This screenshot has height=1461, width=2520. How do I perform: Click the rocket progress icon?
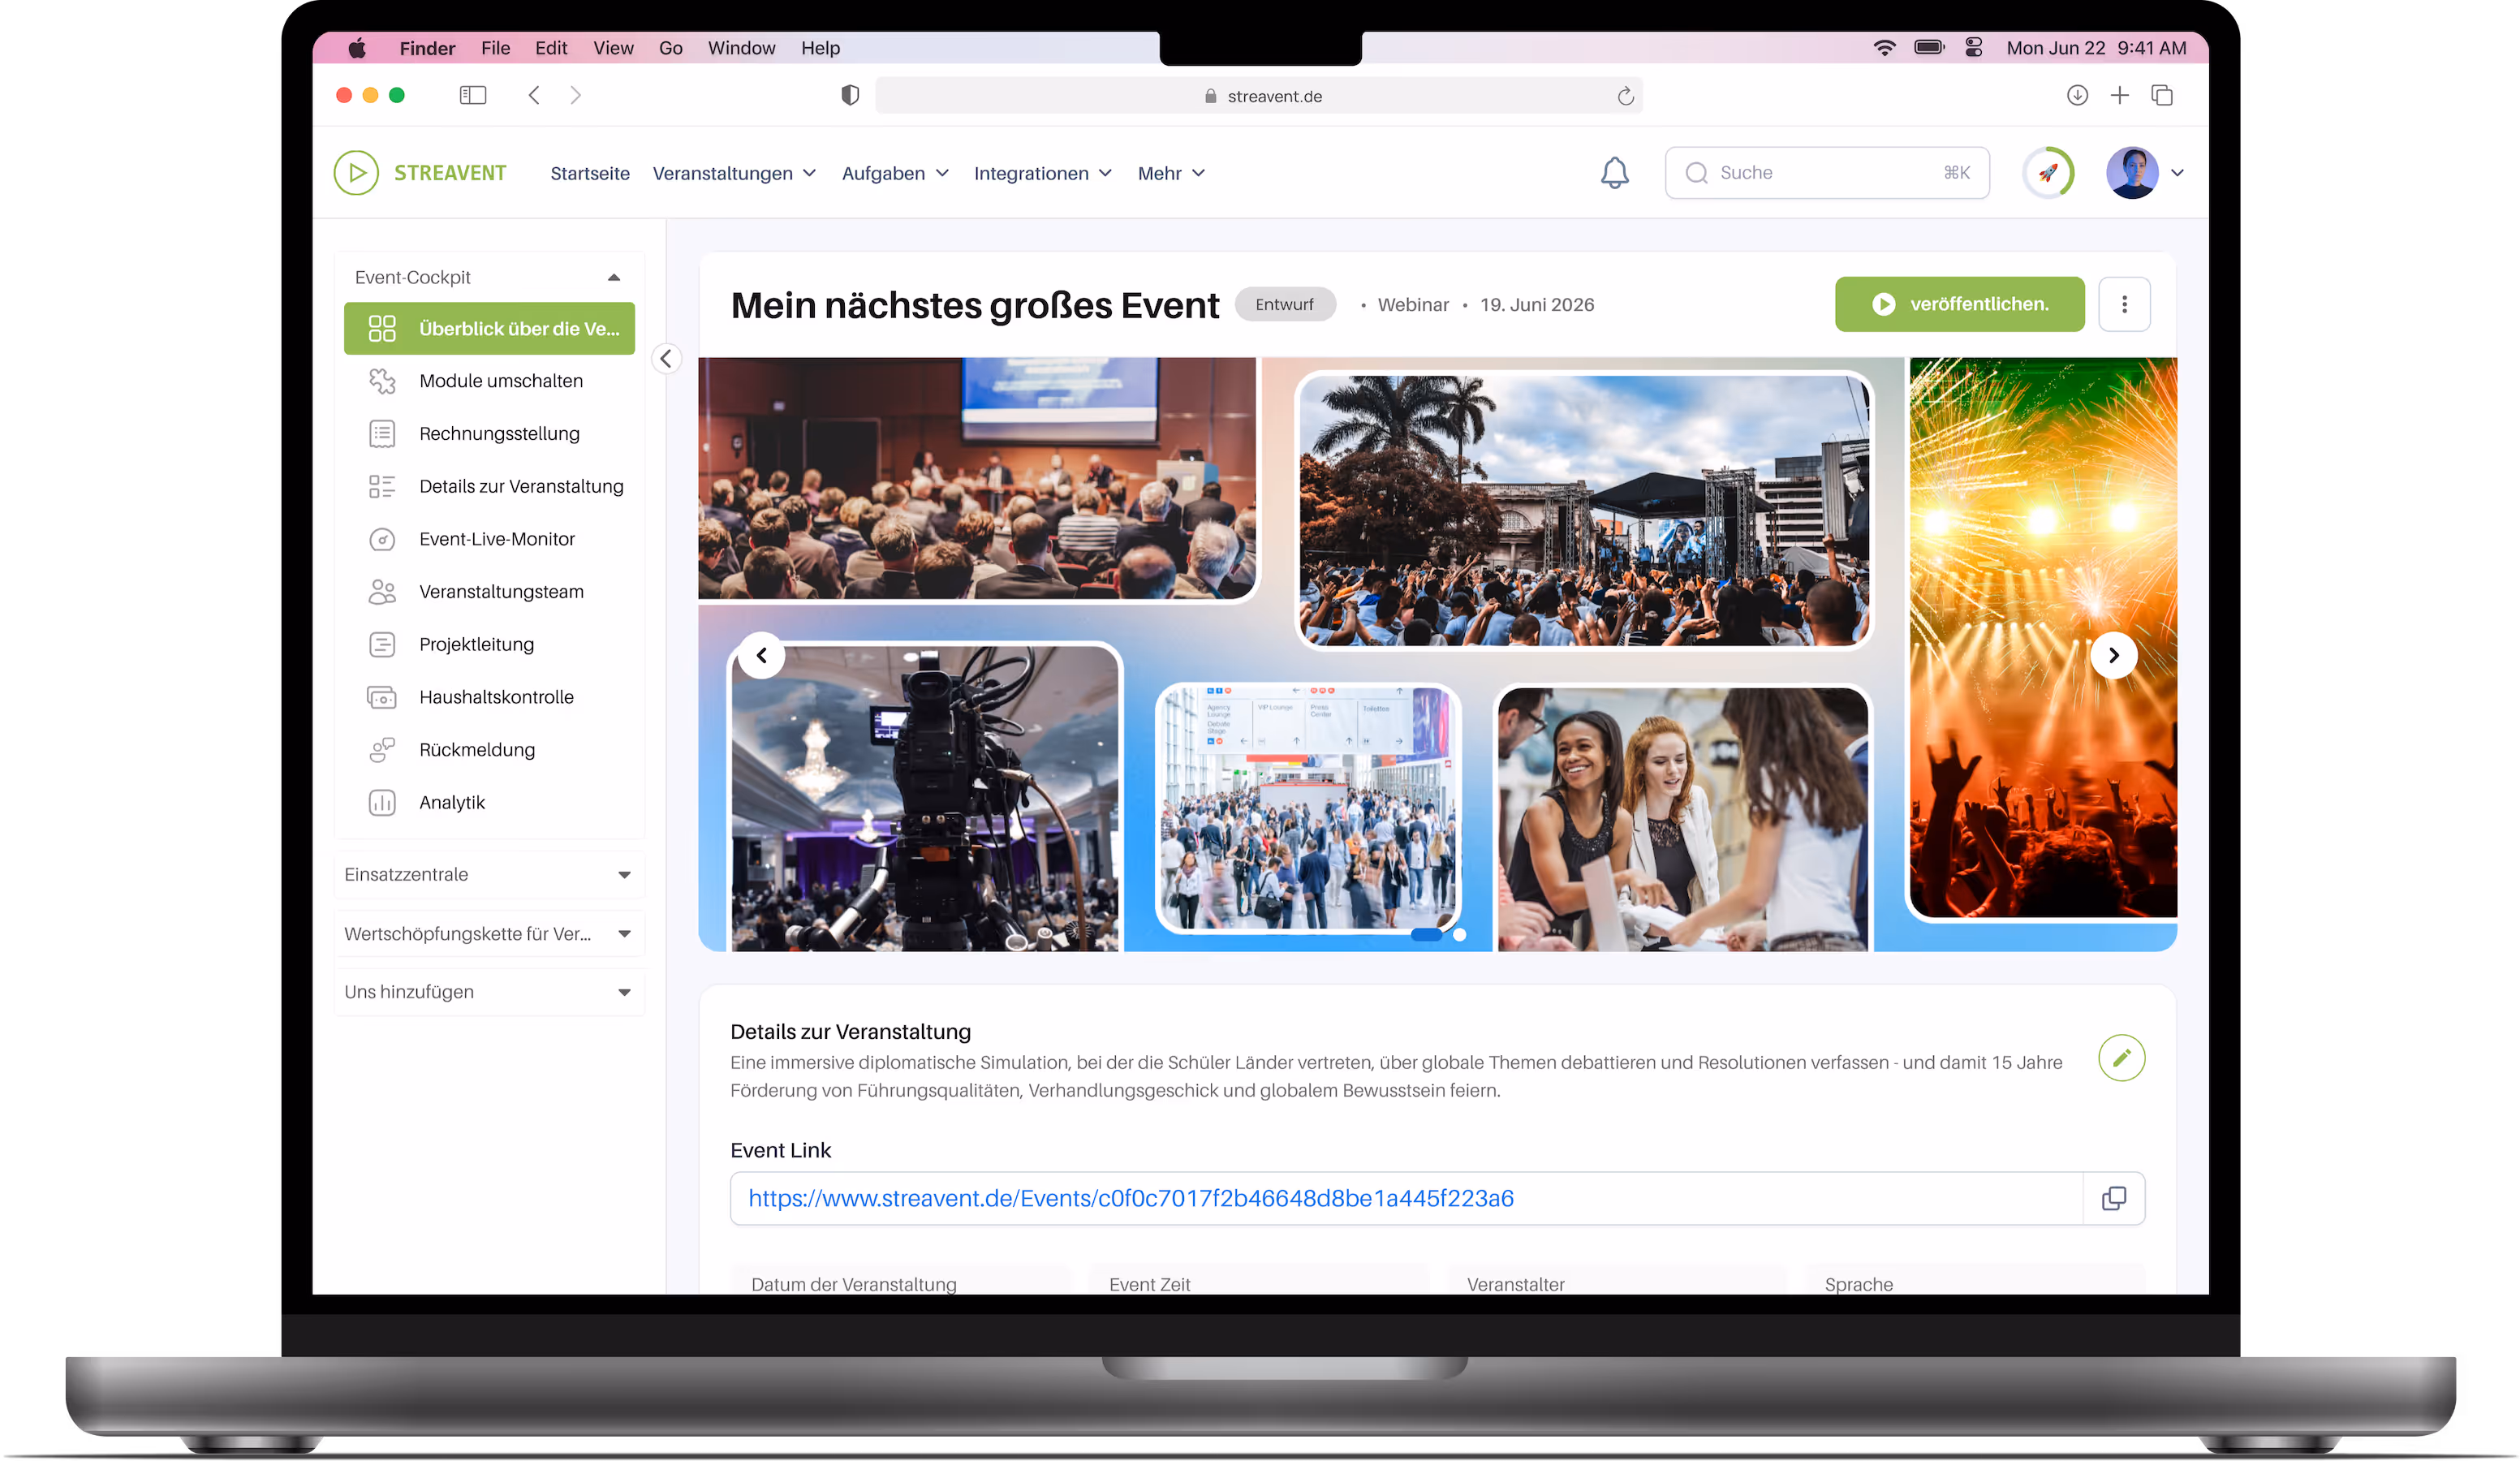(2047, 173)
